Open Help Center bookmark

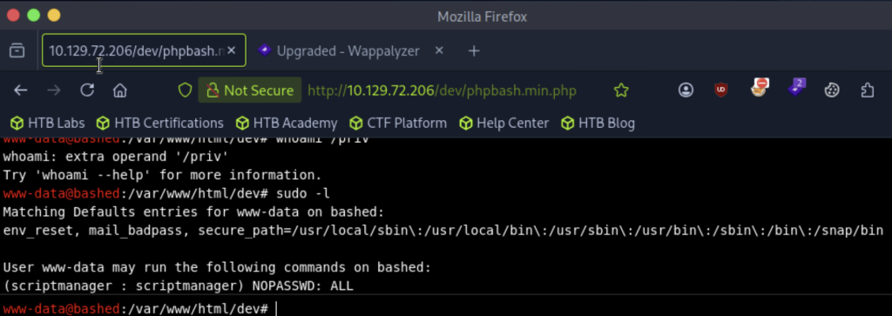[x=504, y=123]
